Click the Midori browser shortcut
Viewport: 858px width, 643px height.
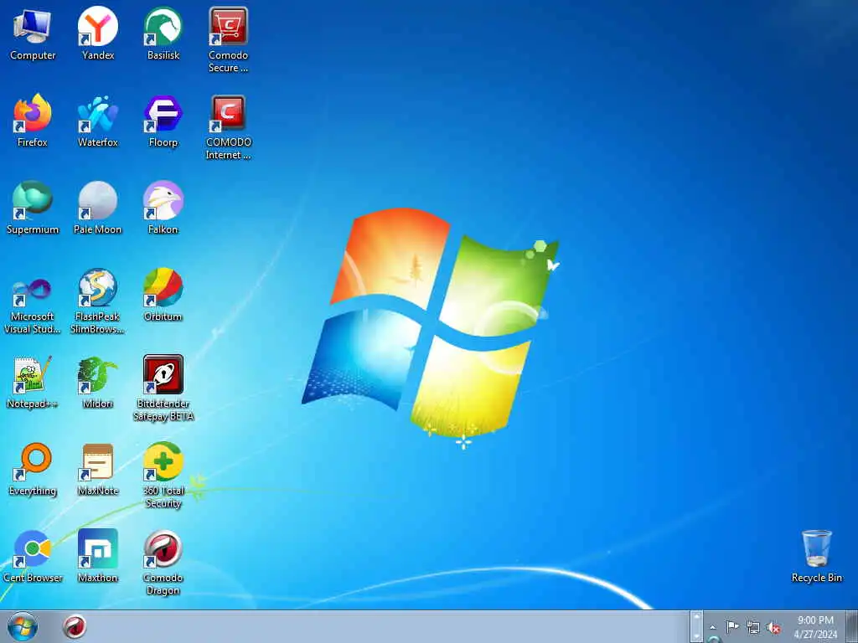pos(98,382)
